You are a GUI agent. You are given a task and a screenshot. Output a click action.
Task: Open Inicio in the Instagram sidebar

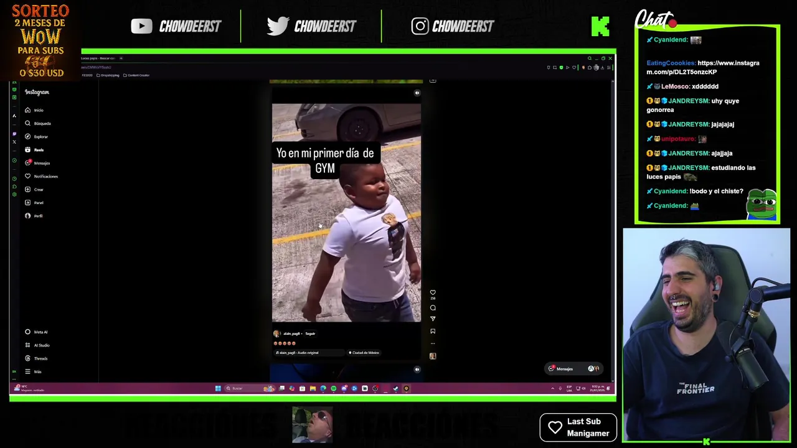34,110
